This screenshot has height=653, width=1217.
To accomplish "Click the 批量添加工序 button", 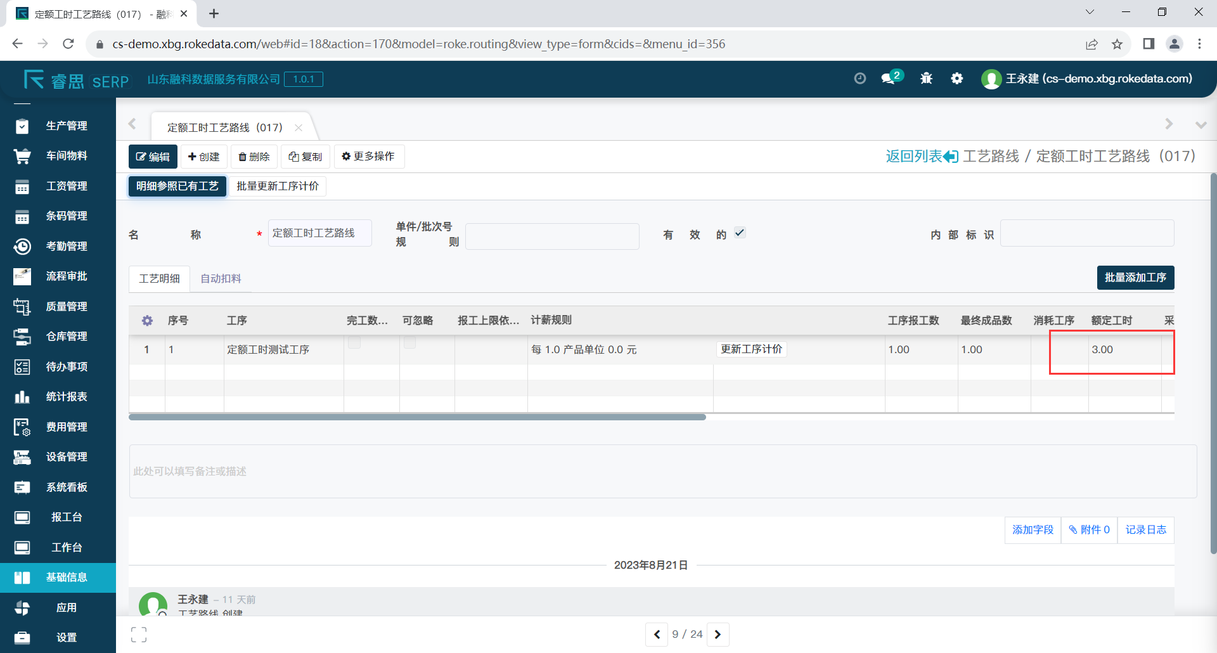I will click(1135, 278).
